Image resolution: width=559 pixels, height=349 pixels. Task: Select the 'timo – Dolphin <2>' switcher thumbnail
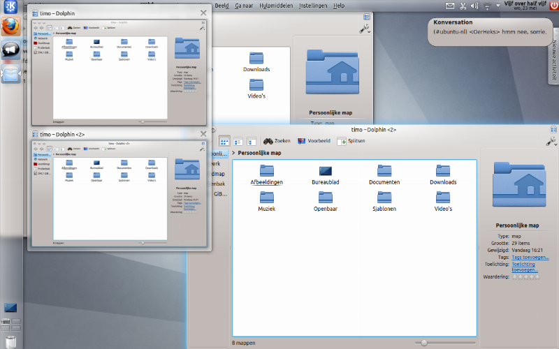pyautogui.click(x=119, y=194)
